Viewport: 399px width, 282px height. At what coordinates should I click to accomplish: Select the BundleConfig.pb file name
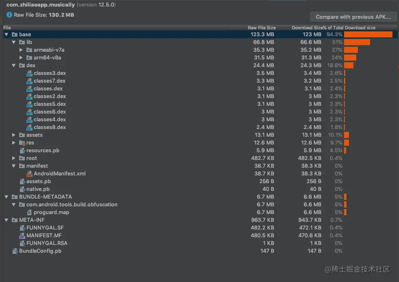coord(40,251)
